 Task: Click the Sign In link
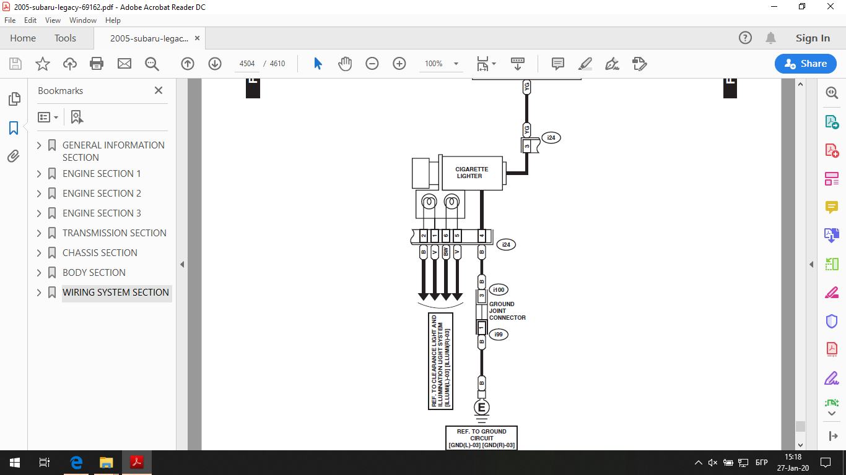(x=813, y=38)
